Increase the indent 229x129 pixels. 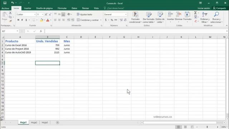tap(73, 20)
